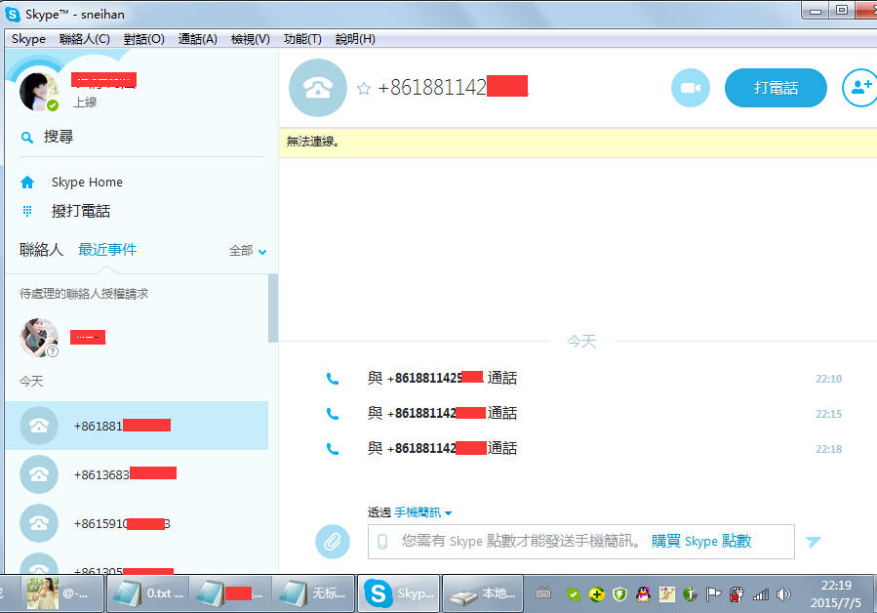This screenshot has width=877, height=613.
Task: Click phone icon of +8615910 entry
Action: click(39, 523)
